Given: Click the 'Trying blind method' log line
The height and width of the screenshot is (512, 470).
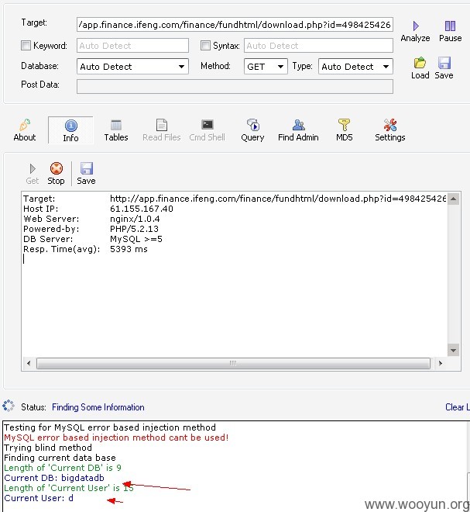Looking at the screenshot, I should point(48,448).
